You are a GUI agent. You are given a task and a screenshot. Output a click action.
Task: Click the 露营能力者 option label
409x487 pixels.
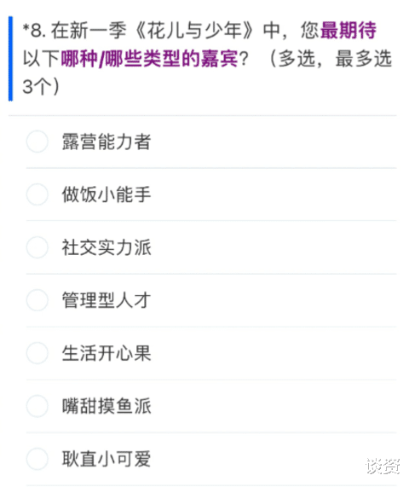pyautogui.click(x=107, y=142)
